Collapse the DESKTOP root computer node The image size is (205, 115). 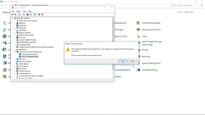coord(12,18)
